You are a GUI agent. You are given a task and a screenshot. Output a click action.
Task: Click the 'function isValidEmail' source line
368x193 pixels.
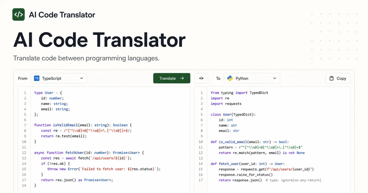(83, 125)
